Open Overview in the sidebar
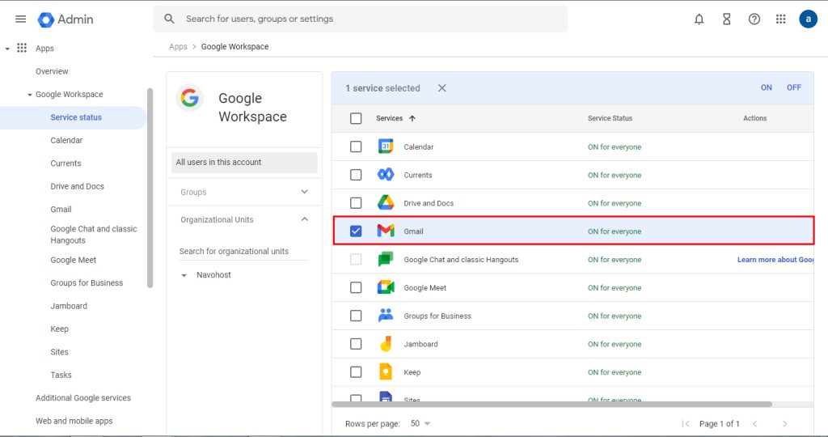 point(52,71)
